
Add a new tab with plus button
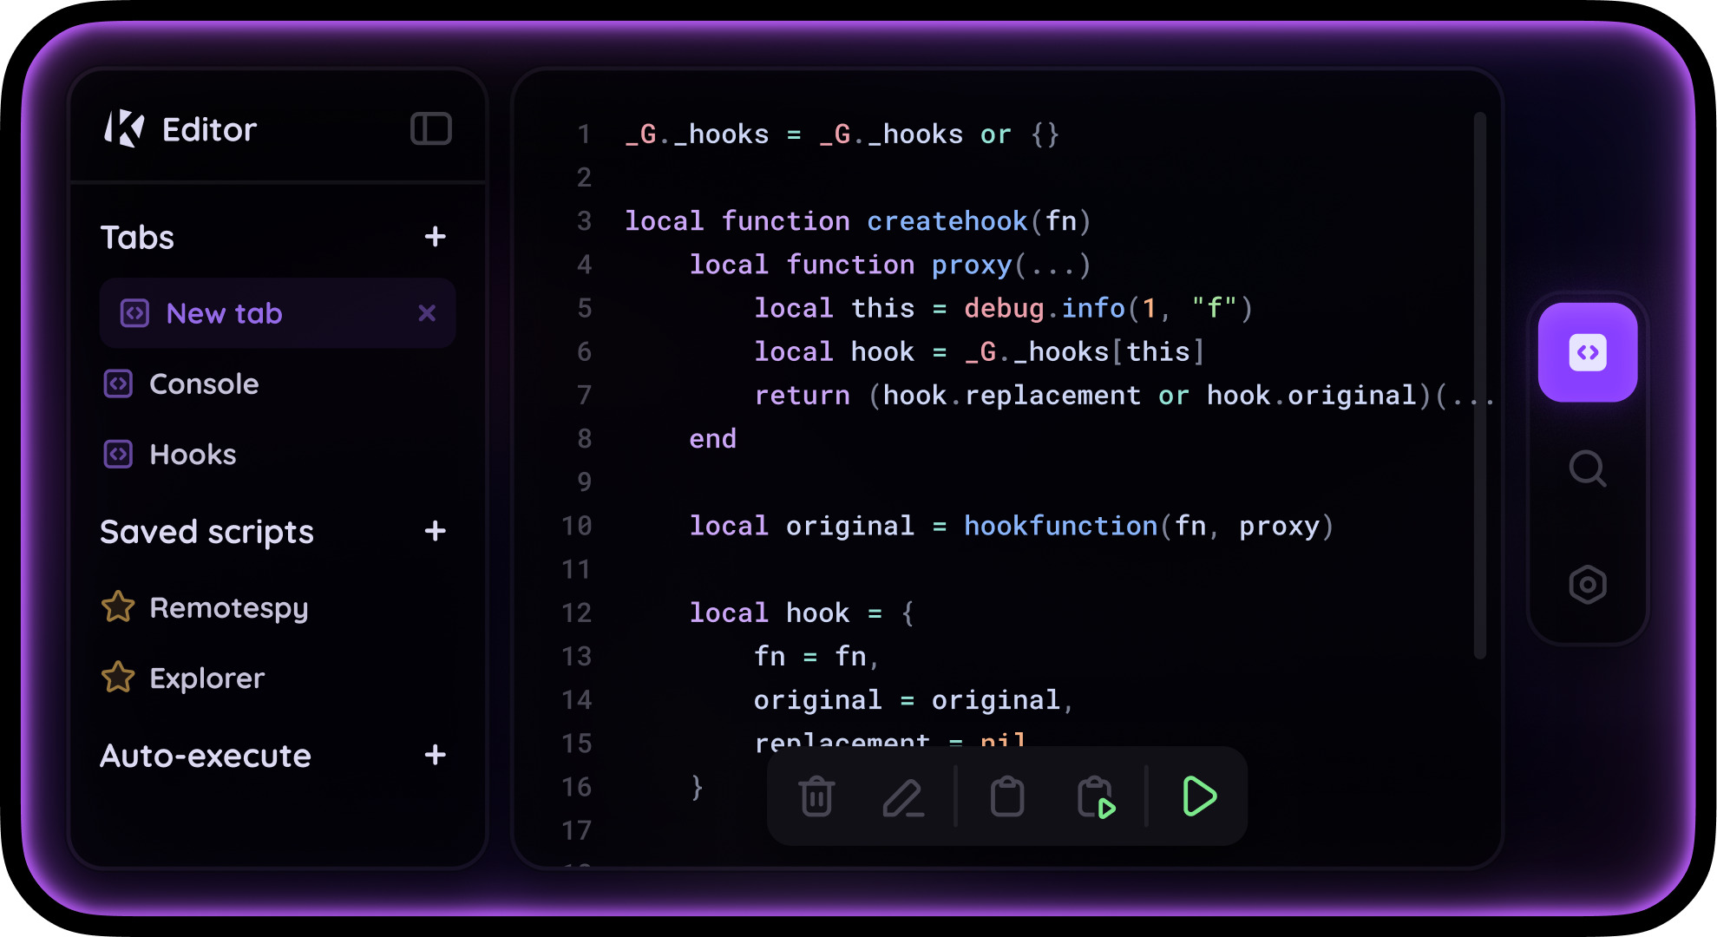[436, 237]
